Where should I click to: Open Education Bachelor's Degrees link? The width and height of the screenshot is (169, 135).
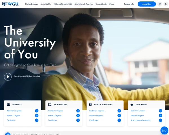tap(138, 111)
